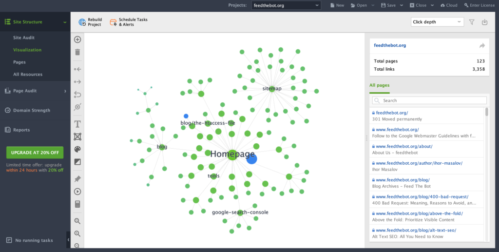Image resolution: width=499 pixels, height=252 pixels.
Task: Select All Resources in sidebar
Action: (28, 75)
